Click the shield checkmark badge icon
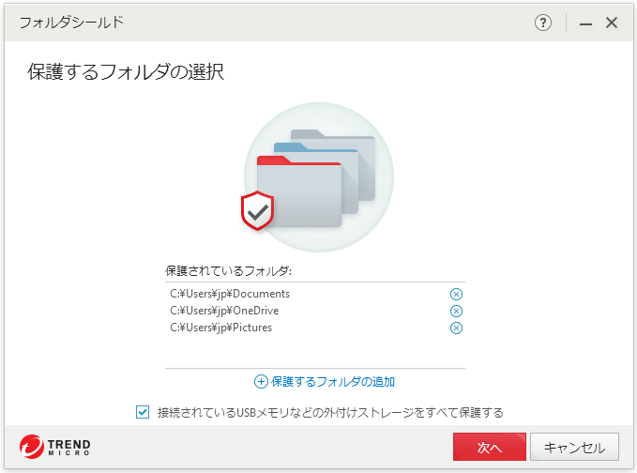The height and width of the screenshot is (473, 637). click(257, 212)
